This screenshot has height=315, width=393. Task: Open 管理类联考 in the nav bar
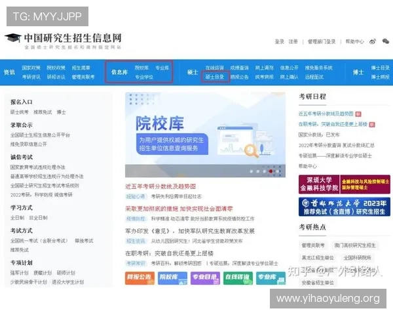pos(83,77)
